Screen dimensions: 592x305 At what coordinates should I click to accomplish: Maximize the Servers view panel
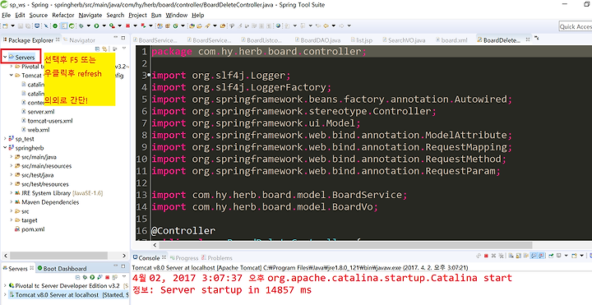point(123,266)
